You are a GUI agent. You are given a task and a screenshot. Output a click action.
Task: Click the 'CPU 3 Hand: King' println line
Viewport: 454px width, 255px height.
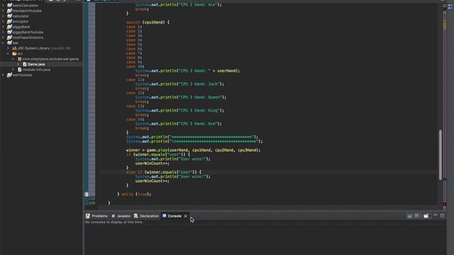(x=179, y=110)
